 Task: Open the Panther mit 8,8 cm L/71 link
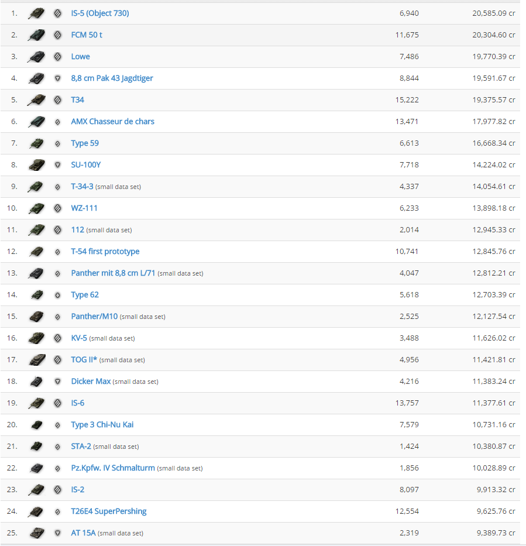pos(113,273)
